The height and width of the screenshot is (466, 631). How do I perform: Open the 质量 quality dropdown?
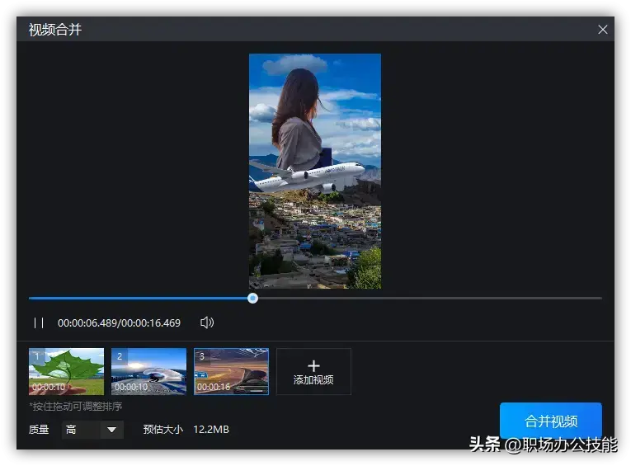coord(92,430)
